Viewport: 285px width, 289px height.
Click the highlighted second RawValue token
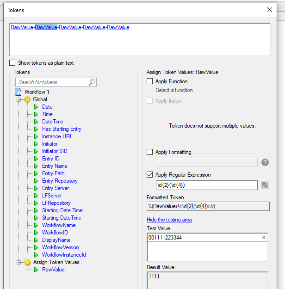click(46, 27)
